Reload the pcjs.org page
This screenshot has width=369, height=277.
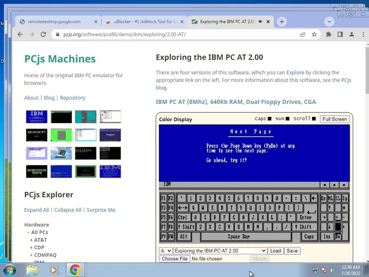pyautogui.click(x=43, y=34)
